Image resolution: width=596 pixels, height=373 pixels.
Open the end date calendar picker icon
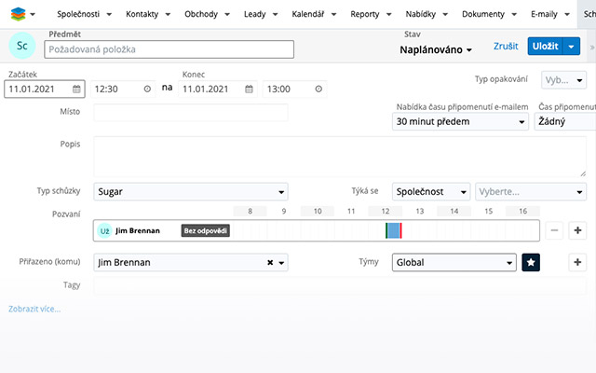(x=250, y=90)
